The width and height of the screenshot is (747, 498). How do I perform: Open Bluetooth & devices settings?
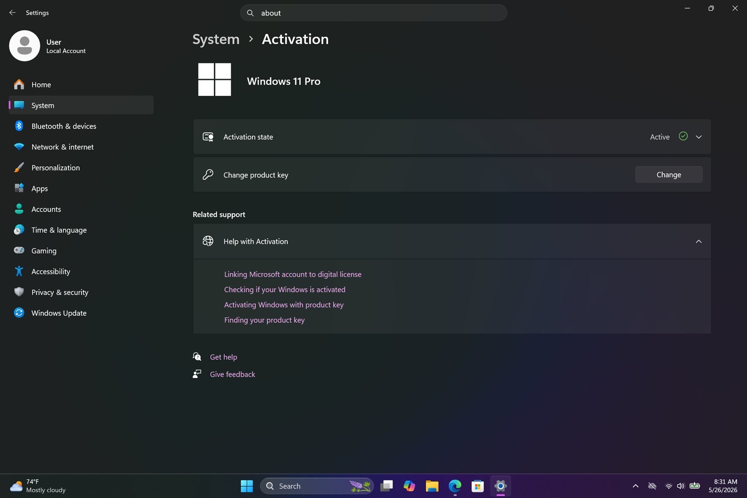[x=81, y=126]
